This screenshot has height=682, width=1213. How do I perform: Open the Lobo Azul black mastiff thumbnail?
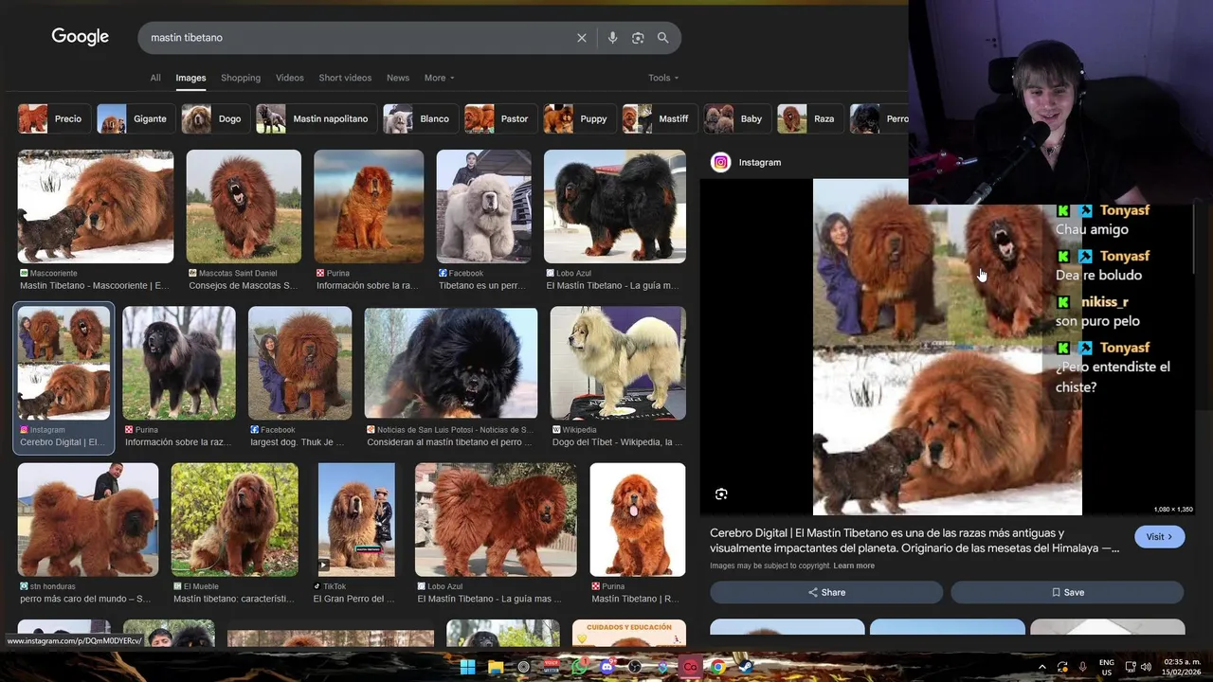[615, 206]
